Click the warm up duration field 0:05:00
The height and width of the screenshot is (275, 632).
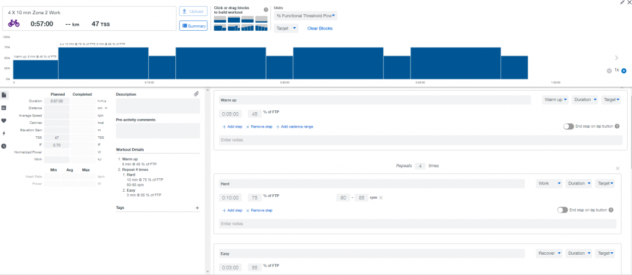(231, 114)
